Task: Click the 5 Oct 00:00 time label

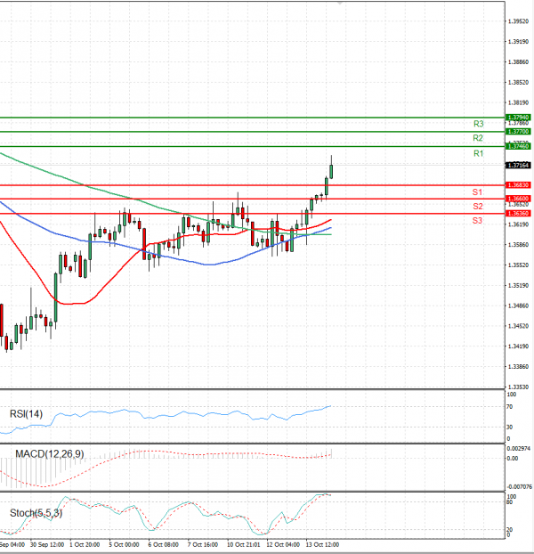Action: click(x=124, y=544)
